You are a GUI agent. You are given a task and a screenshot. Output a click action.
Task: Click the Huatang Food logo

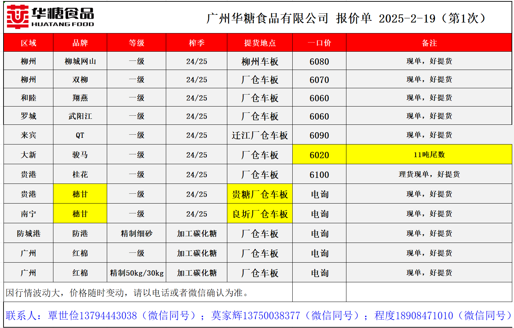(50, 17)
